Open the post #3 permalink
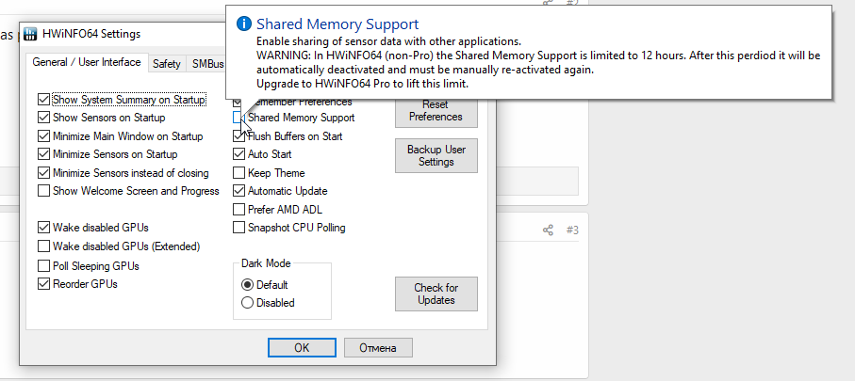The image size is (855, 381). tap(571, 230)
